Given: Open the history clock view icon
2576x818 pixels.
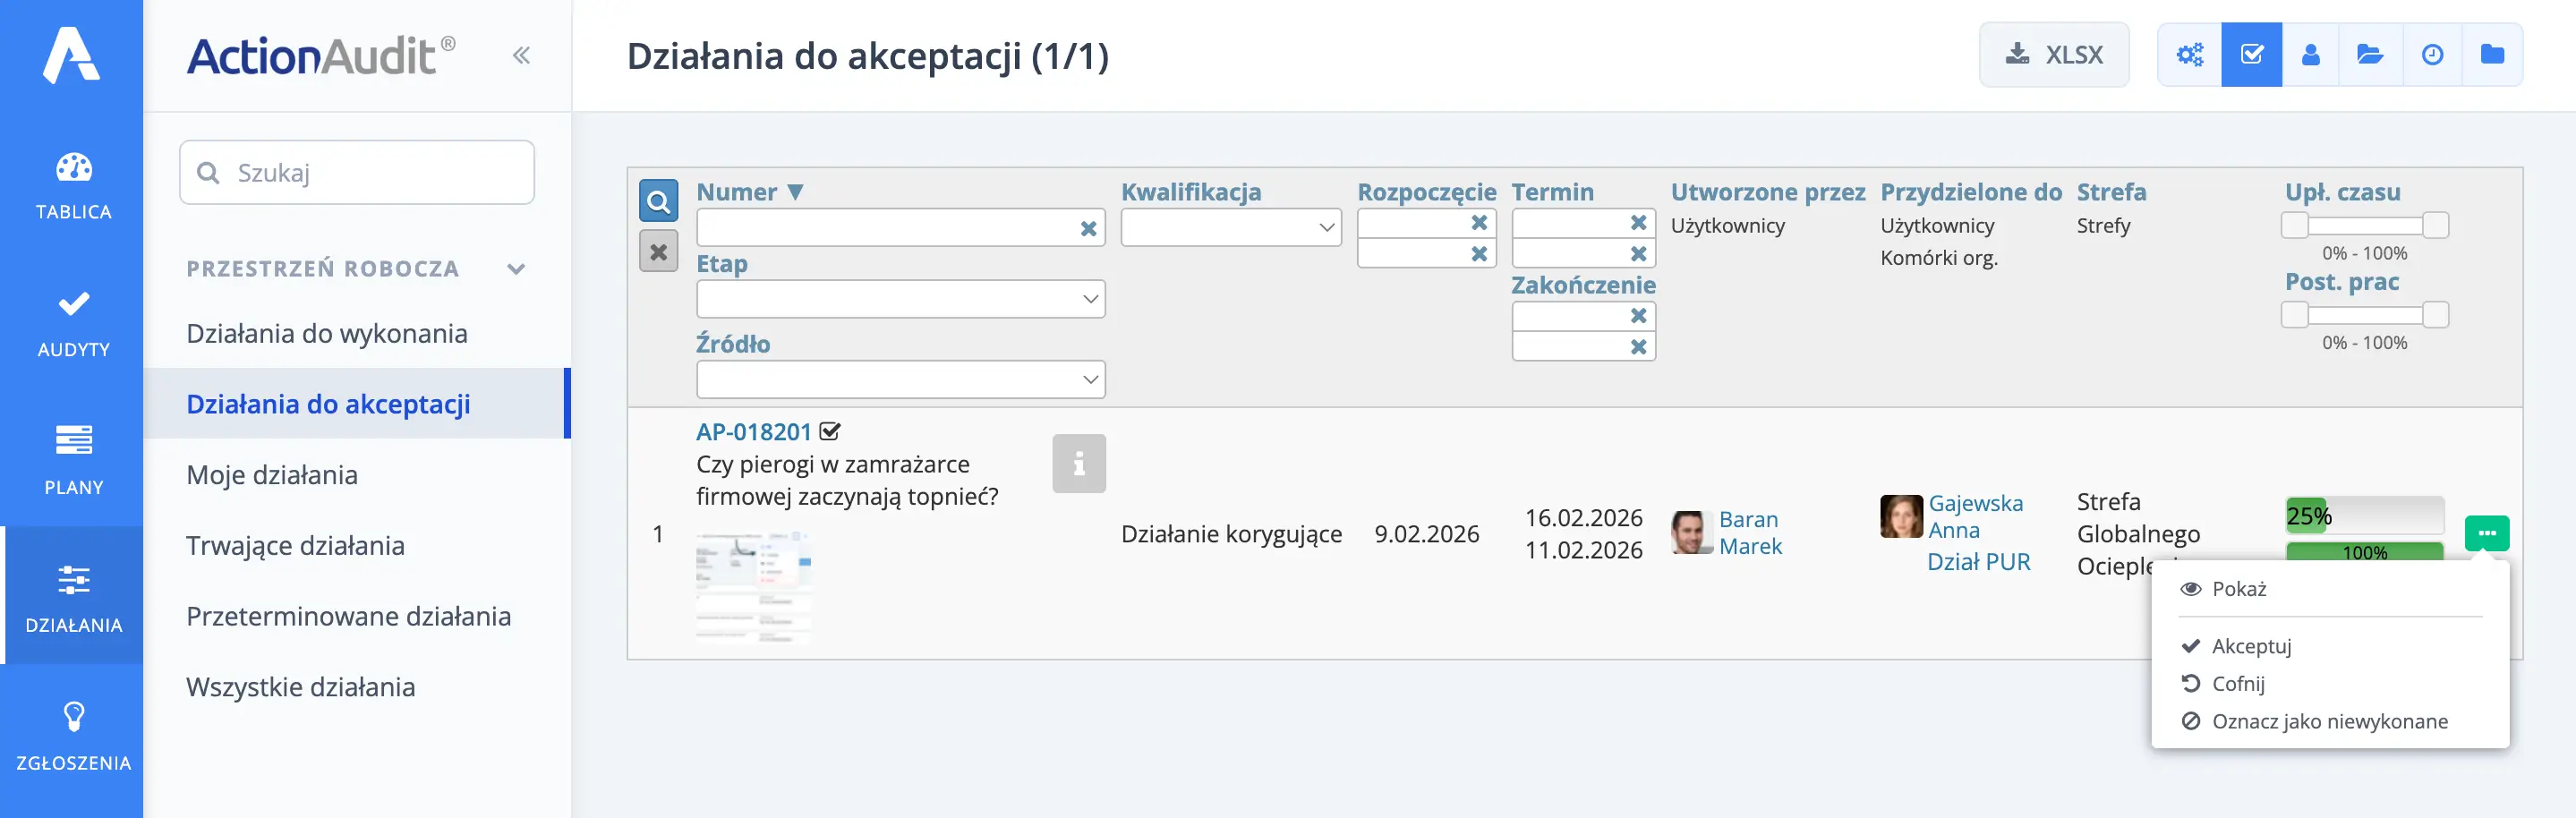Looking at the screenshot, I should 2434,55.
